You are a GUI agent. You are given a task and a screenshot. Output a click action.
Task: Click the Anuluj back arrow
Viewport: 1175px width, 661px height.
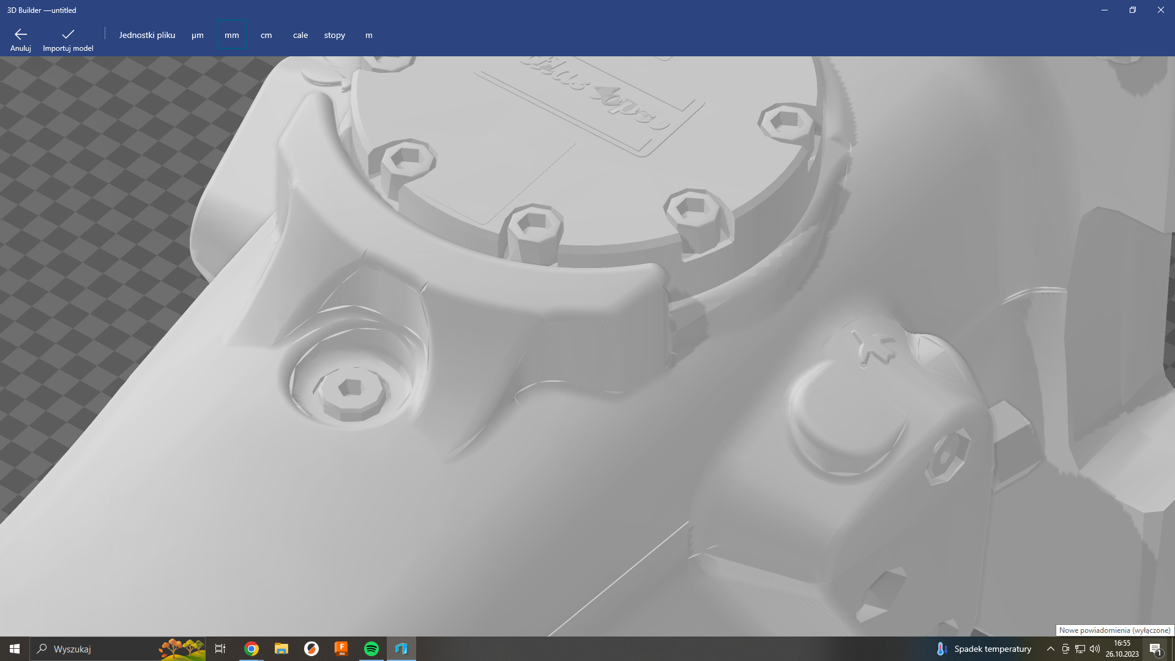point(20,39)
